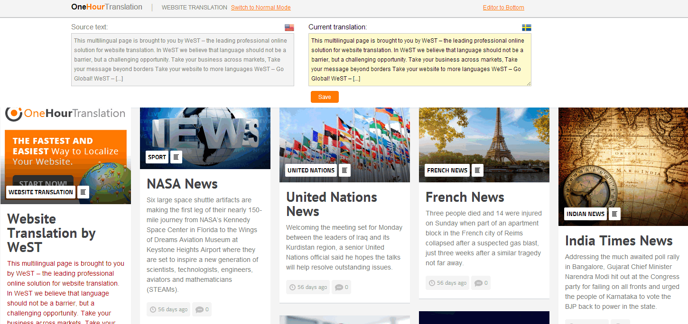Click the comment bubble icon under NASA News
688x324 pixels.
click(199, 310)
